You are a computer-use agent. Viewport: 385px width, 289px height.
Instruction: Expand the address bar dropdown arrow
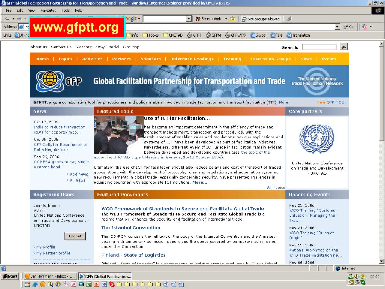click(338, 27)
